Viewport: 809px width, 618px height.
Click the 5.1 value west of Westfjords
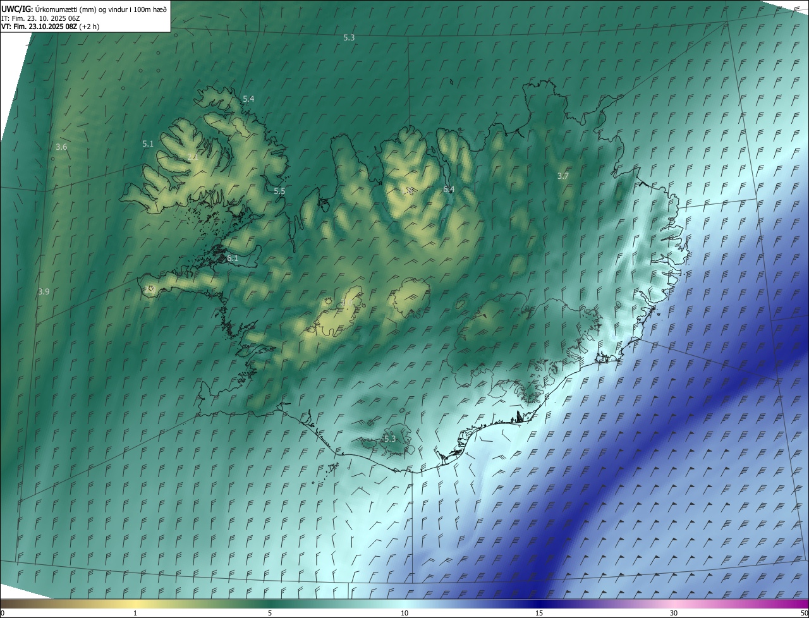click(x=148, y=144)
